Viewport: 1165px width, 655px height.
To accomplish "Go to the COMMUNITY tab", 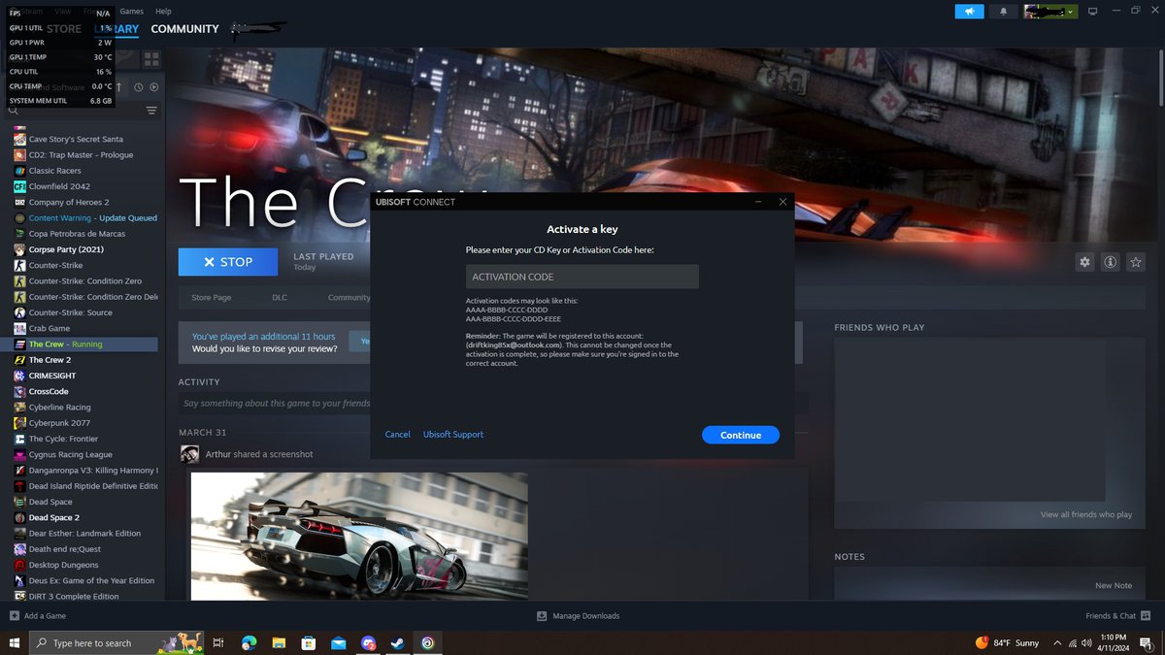I will tap(184, 29).
